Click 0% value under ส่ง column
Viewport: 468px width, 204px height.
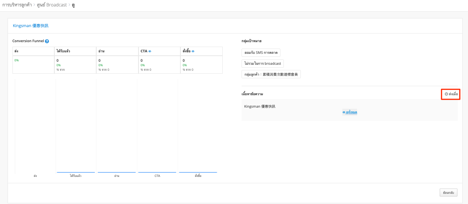17,60
